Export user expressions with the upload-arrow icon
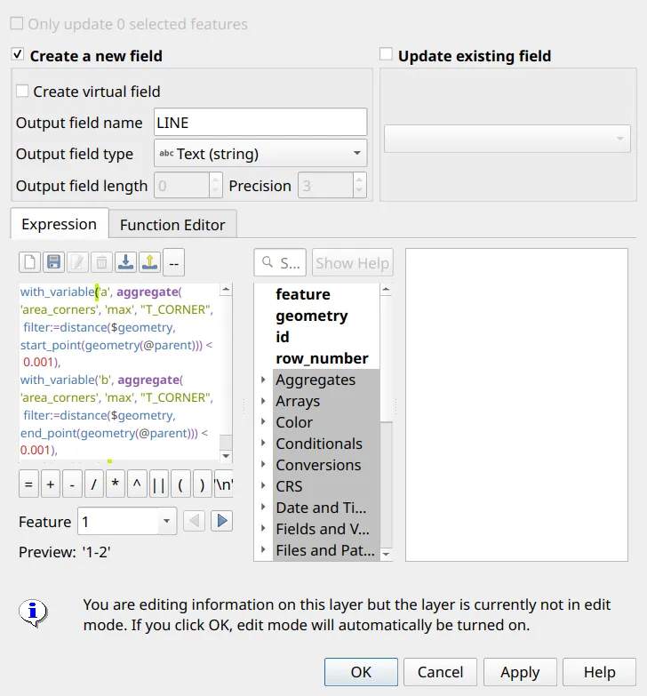The width and height of the screenshot is (647, 696). 149,262
